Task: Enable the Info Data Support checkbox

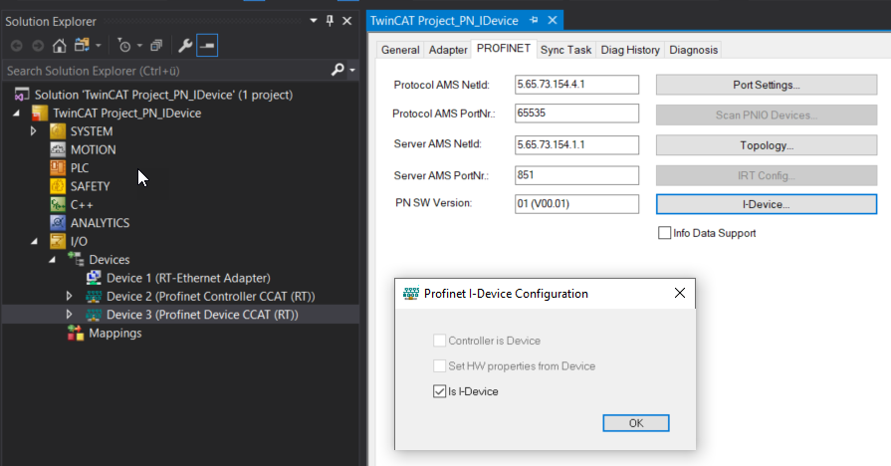Action: 664,232
